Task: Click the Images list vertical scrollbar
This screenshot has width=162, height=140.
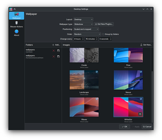Action: click(152, 97)
